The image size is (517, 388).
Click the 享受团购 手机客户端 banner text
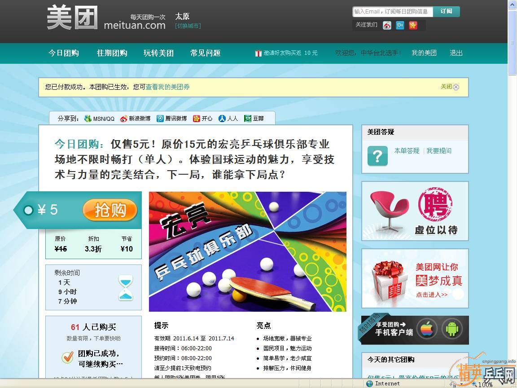point(394,329)
